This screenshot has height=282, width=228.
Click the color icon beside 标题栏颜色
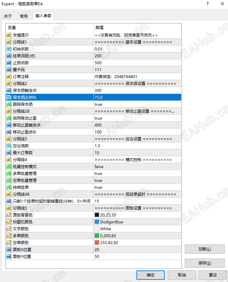point(9,222)
